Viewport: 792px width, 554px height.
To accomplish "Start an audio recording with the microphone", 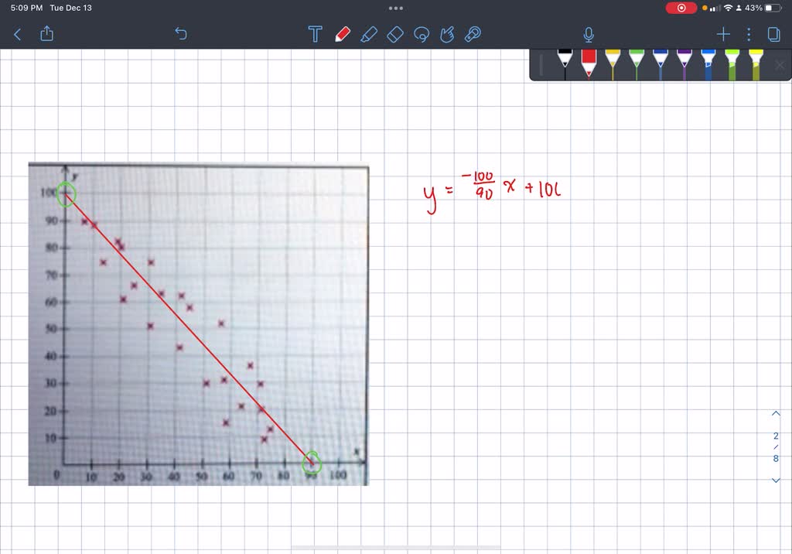I will tap(588, 34).
